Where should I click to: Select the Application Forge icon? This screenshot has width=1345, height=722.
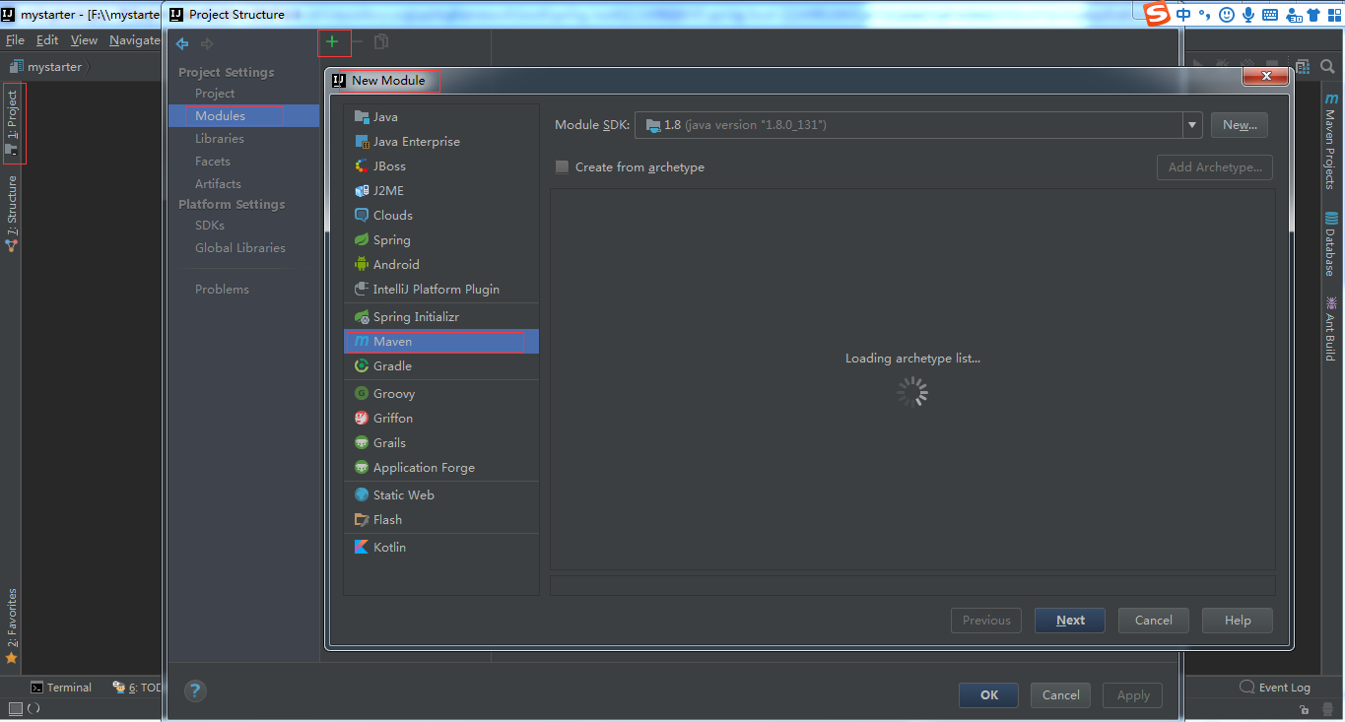tap(362, 468)
